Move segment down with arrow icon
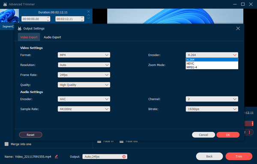The width and height of the screenshot is (257, 164). click(x=89, y=18)
